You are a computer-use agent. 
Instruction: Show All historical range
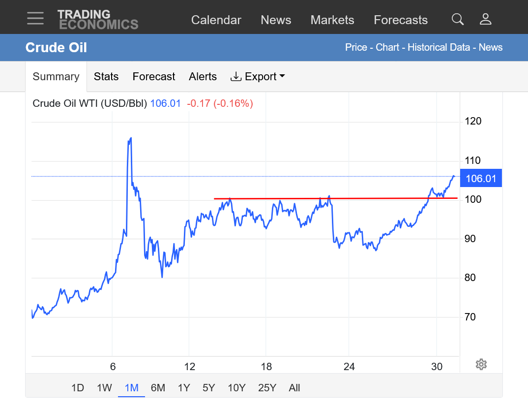click(294, 388)
